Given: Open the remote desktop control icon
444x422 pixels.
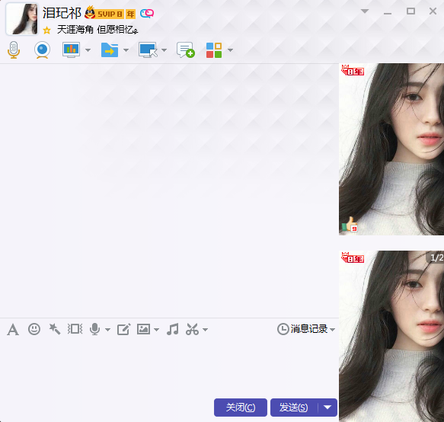Looking at the screenshot, I should [148, 50].
